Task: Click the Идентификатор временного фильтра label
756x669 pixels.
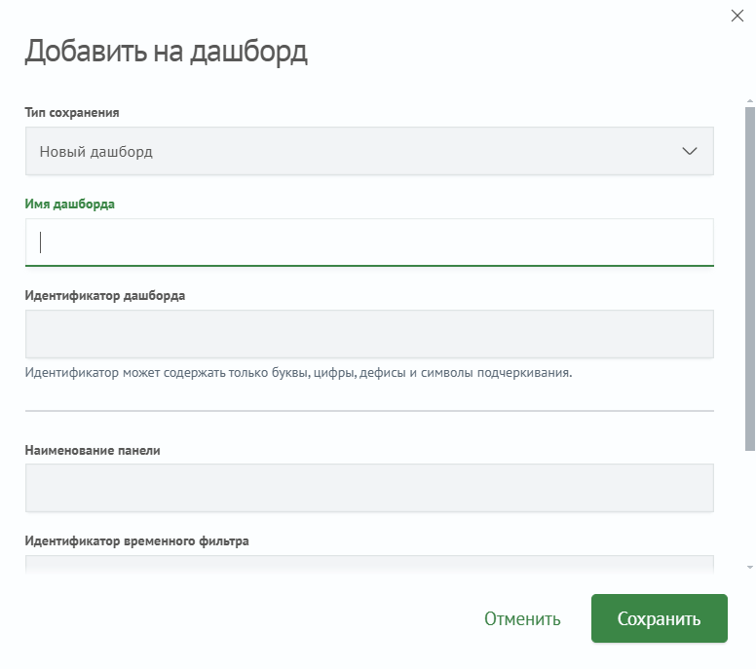Action: 136,540
